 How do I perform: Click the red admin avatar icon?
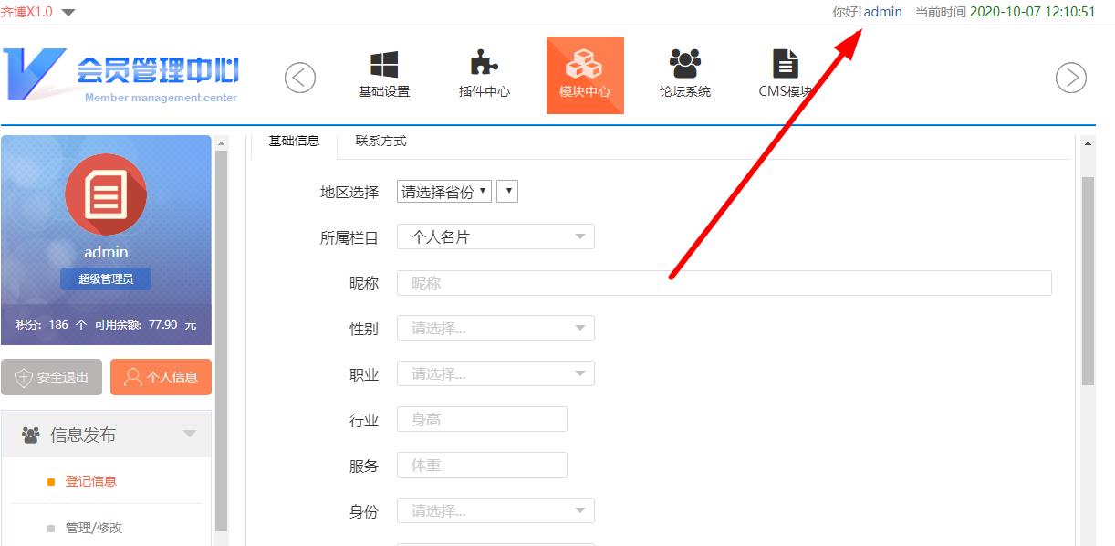pos(106,194)
